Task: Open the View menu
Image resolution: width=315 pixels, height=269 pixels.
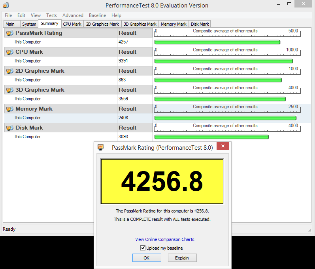Action: 36,15
